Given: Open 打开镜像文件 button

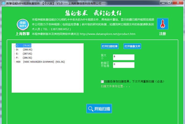Looking at the screenshot, I should coord(132,46).
